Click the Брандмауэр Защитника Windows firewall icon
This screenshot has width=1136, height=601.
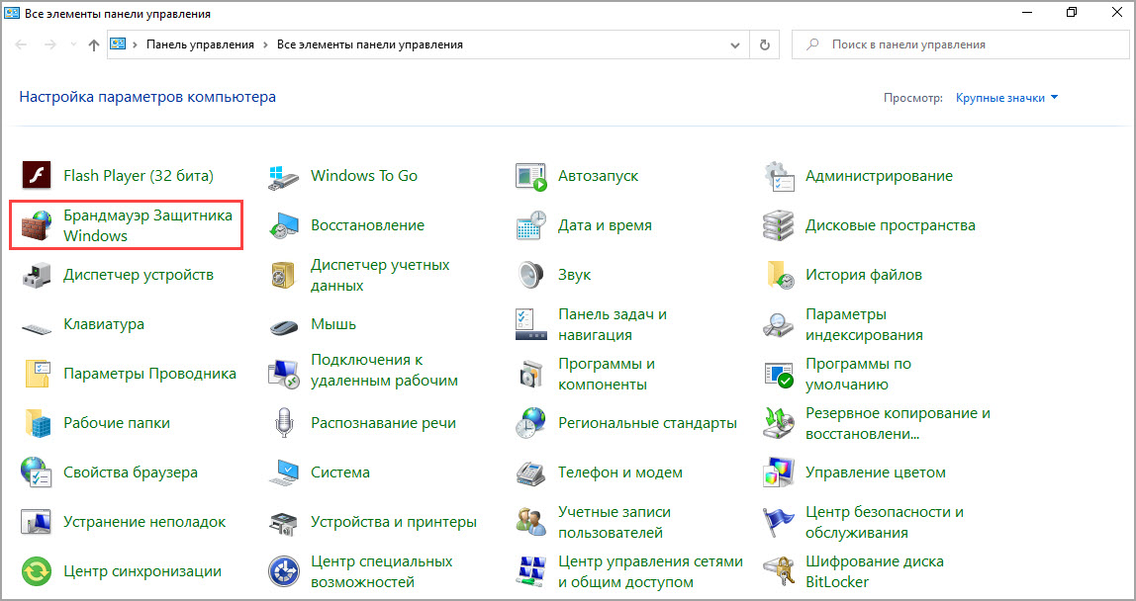[36, 225]
